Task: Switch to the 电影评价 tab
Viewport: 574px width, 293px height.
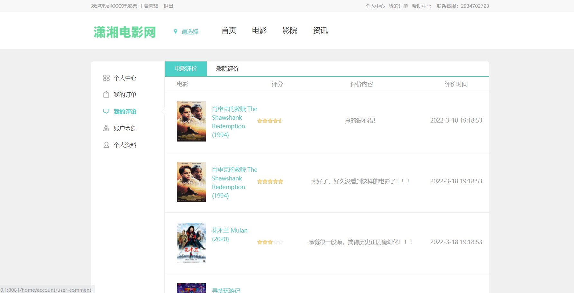Action: [186, 69]
